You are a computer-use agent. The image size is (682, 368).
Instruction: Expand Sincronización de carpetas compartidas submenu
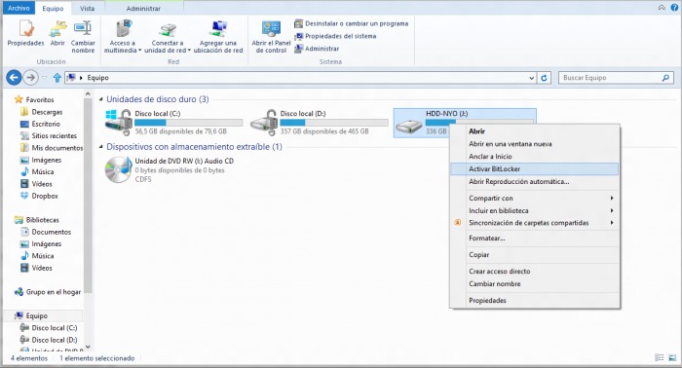click(x=535, y=223)
